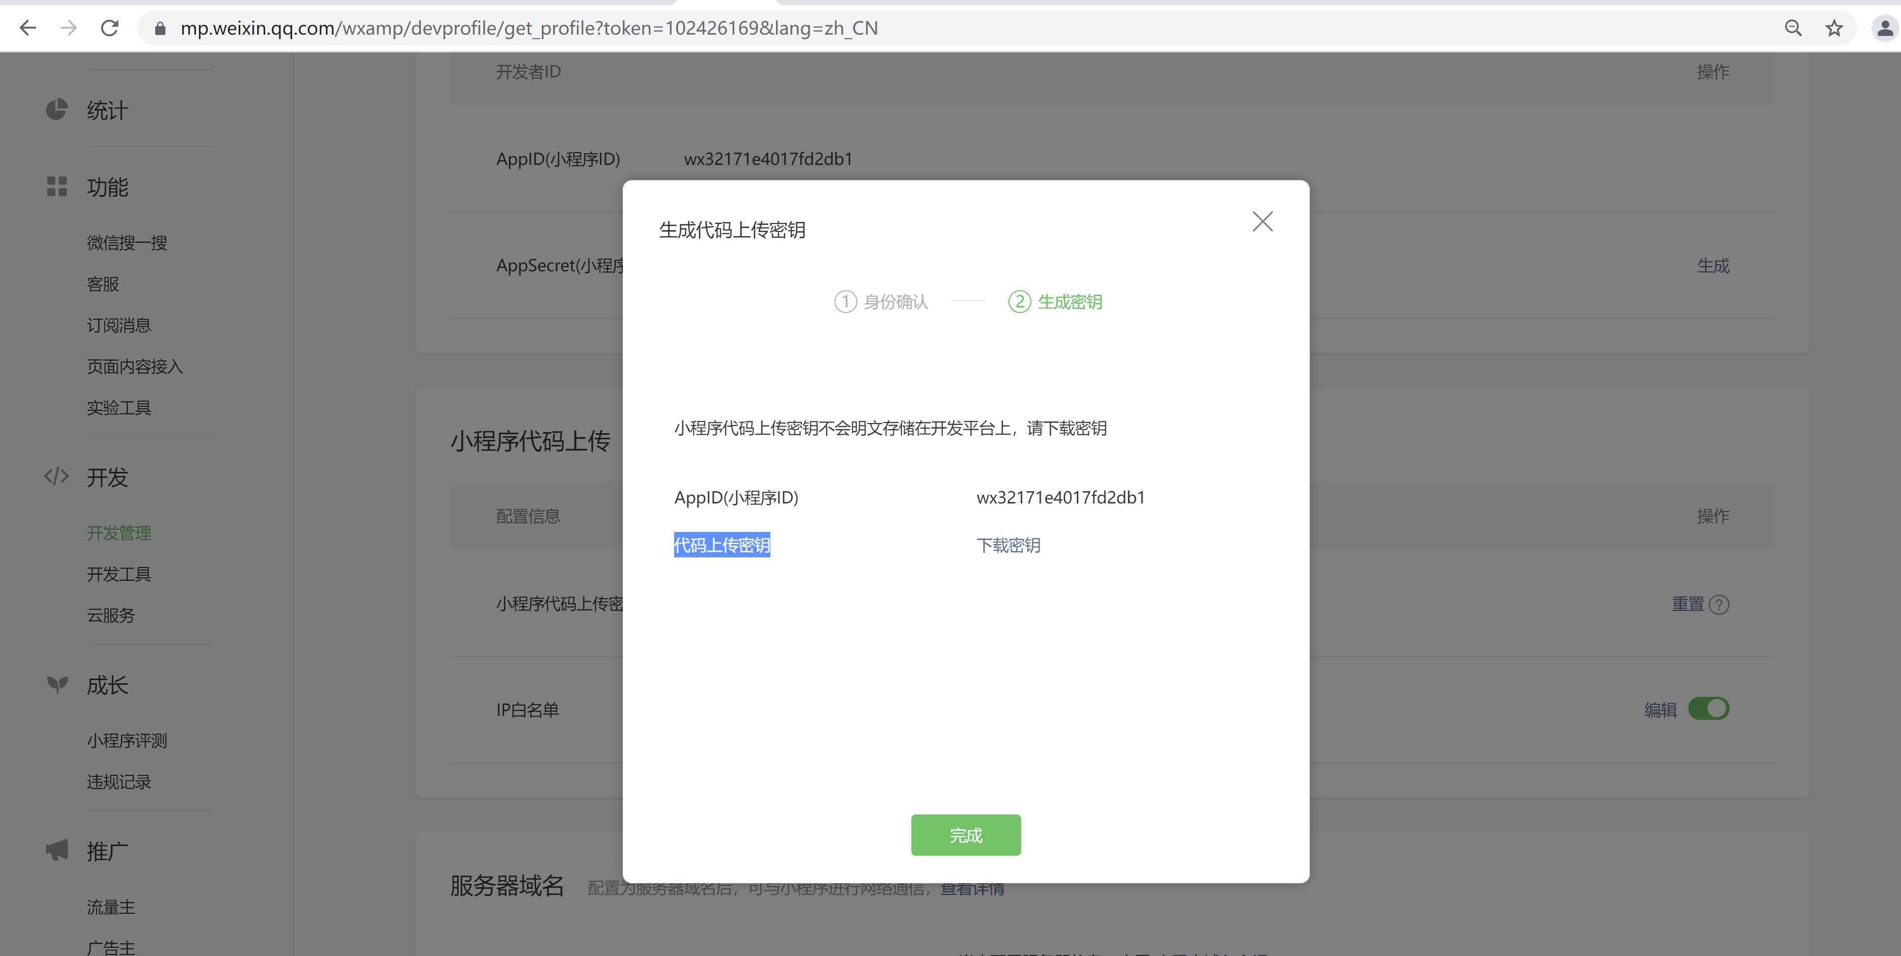1901x956 pixels.
Task: Click the address bar URL field
Action: tap(528, 28)
